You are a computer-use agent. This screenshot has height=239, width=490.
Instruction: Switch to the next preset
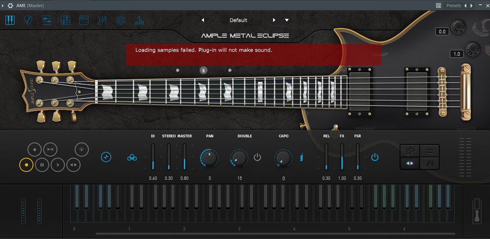[274, 20]
